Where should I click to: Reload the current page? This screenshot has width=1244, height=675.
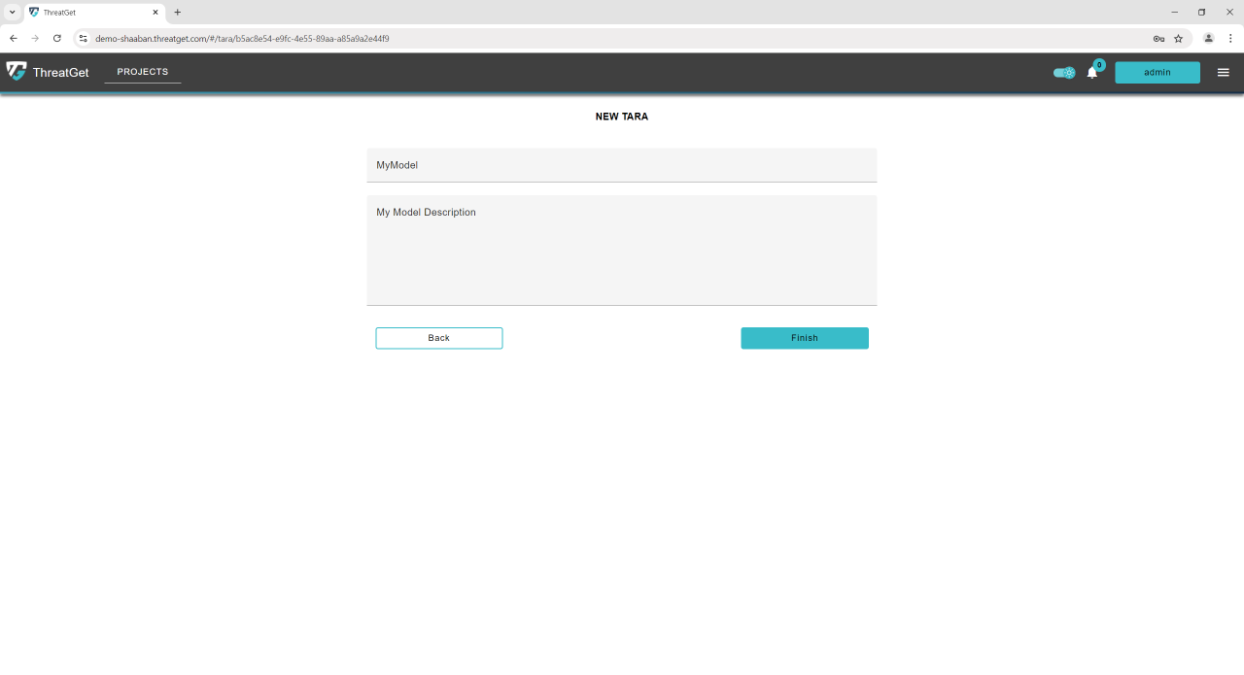[57, 39]
